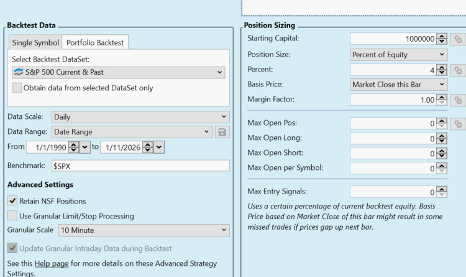466x277 pixels.
Task: Increase Max Entry Signals with up arrow
Action: pyautogui.click(x=442, y=189)
